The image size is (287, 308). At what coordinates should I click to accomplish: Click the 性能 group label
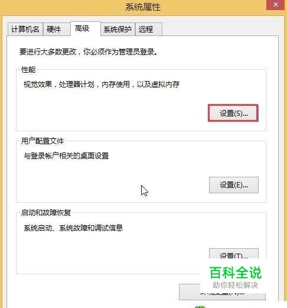coord(28,70)
